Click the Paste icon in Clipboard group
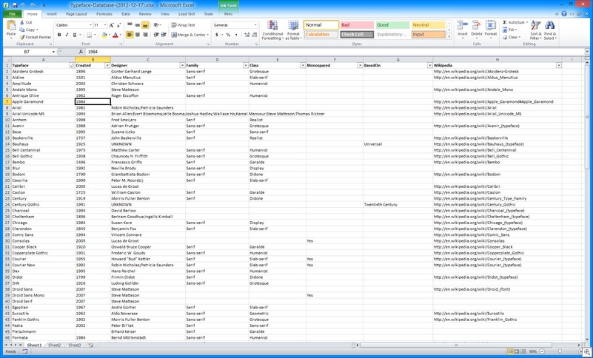The image size is (593, 358). click(10, 27)
